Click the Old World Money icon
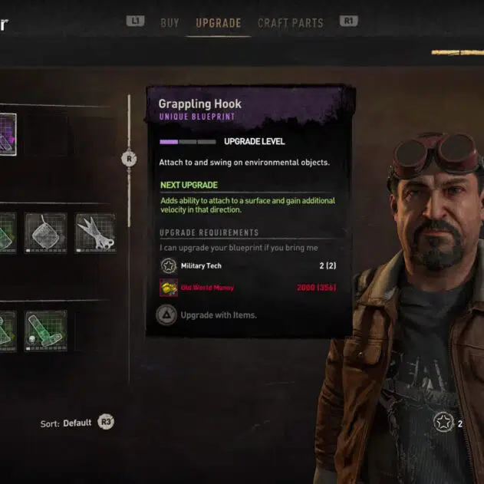The height and width of the screenshot is (484, 484). (x=169, y=288)
